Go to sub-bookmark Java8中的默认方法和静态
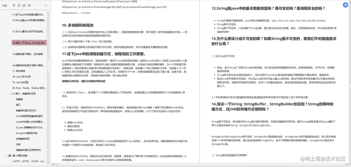 pyautogui.click(x=30, y=122)
